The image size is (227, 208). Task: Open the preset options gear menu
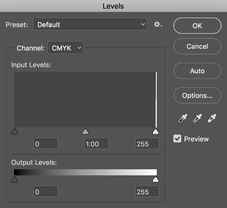[158, 25]
